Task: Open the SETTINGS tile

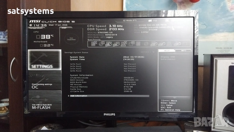Action: tap(45, 60)
